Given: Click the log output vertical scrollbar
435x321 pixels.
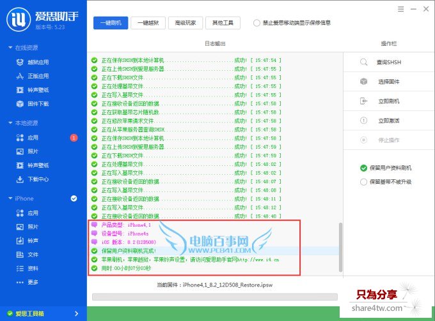Looking at the screenshot, I should coord(340,247).
